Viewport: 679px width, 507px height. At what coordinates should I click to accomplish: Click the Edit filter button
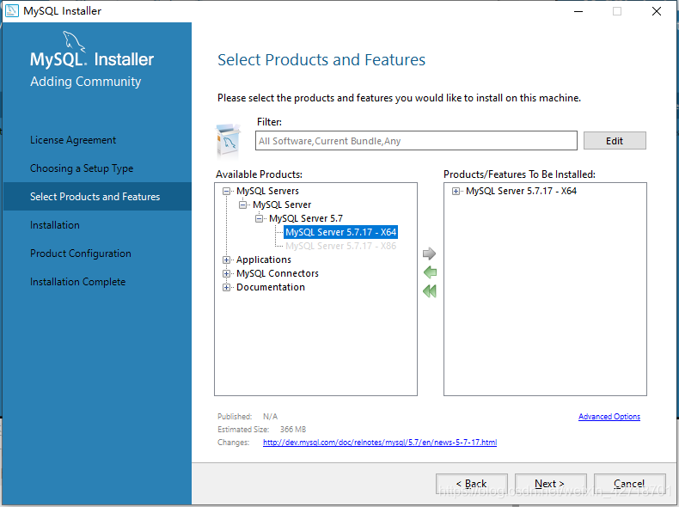click(615, 141)
